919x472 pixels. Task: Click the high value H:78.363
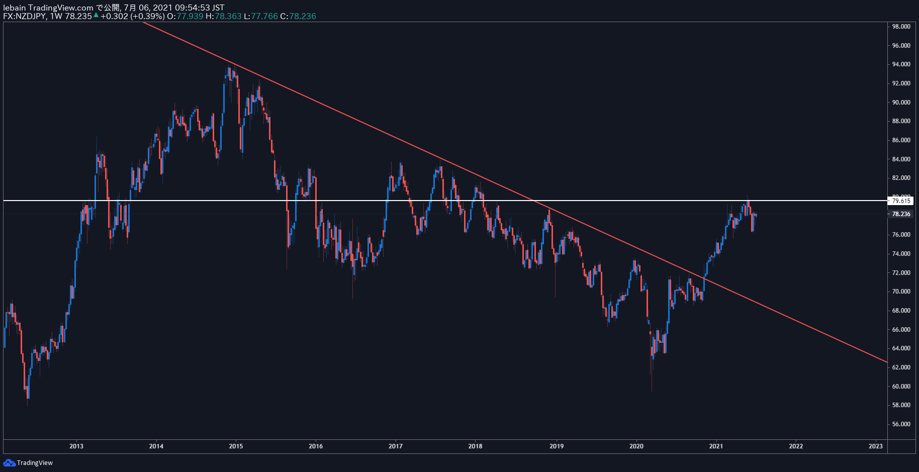pos(224,16)
